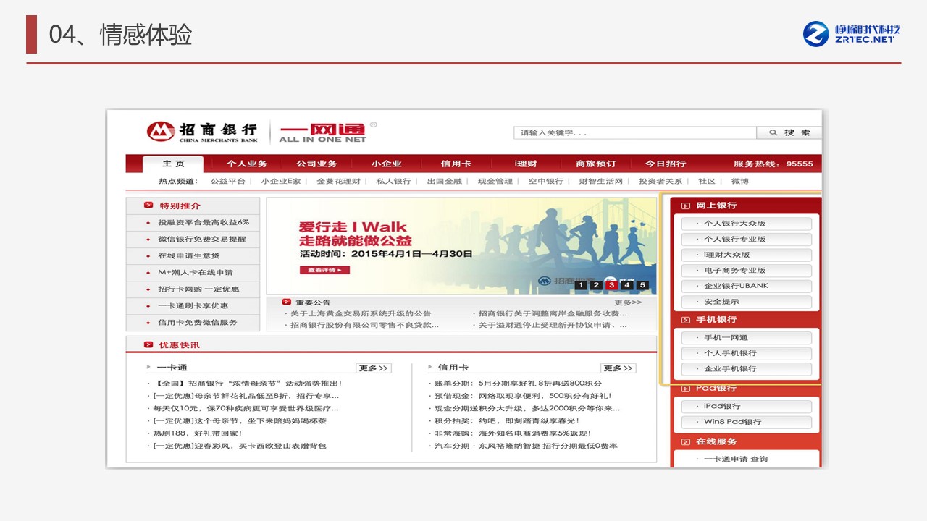Click the 网上银行 header icon
The height and width of the screenshot is (521, 927).
[685, 206]
